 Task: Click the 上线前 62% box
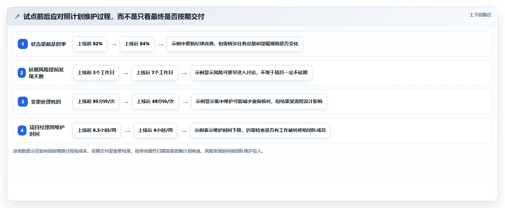(90, 44)
